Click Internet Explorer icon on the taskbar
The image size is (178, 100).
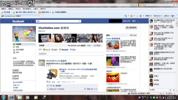[x=11, y=97]
